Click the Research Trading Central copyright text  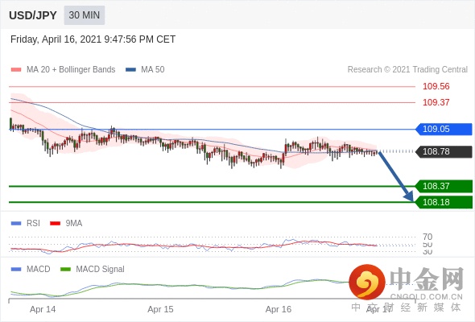(407, 70)
